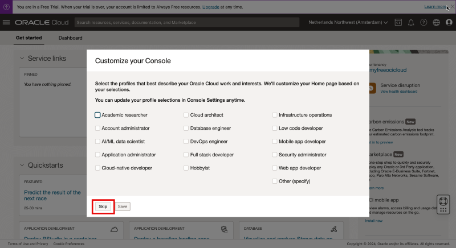Select the DevOps engineer checkbox
Screen dimensions: 456x248
pos(186,141)
